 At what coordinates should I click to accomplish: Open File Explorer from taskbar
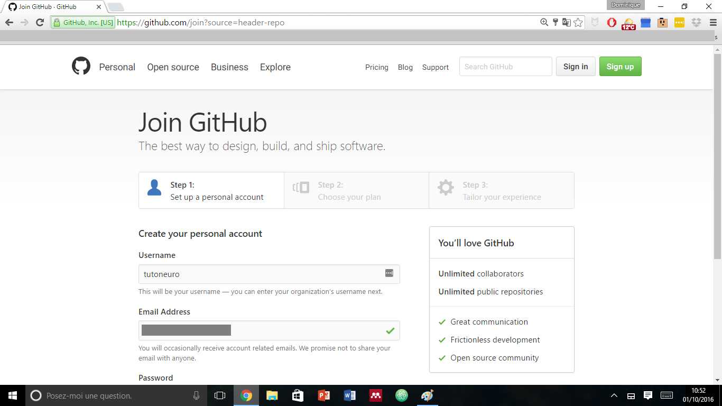[x=272, y=395]
